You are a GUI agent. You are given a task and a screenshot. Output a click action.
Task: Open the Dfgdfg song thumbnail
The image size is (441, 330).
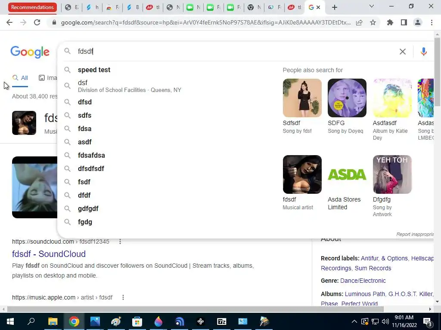coord(392,174)
